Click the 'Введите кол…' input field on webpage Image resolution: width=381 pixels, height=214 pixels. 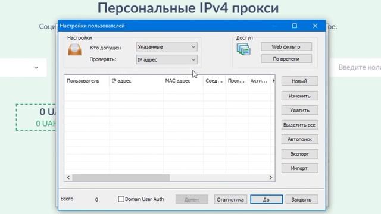click(357, 67)
